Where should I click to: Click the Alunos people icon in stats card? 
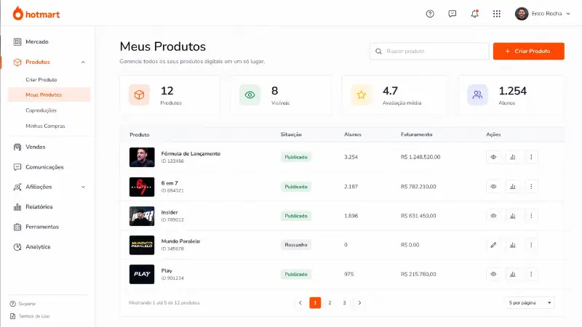(x=477, y=95)
